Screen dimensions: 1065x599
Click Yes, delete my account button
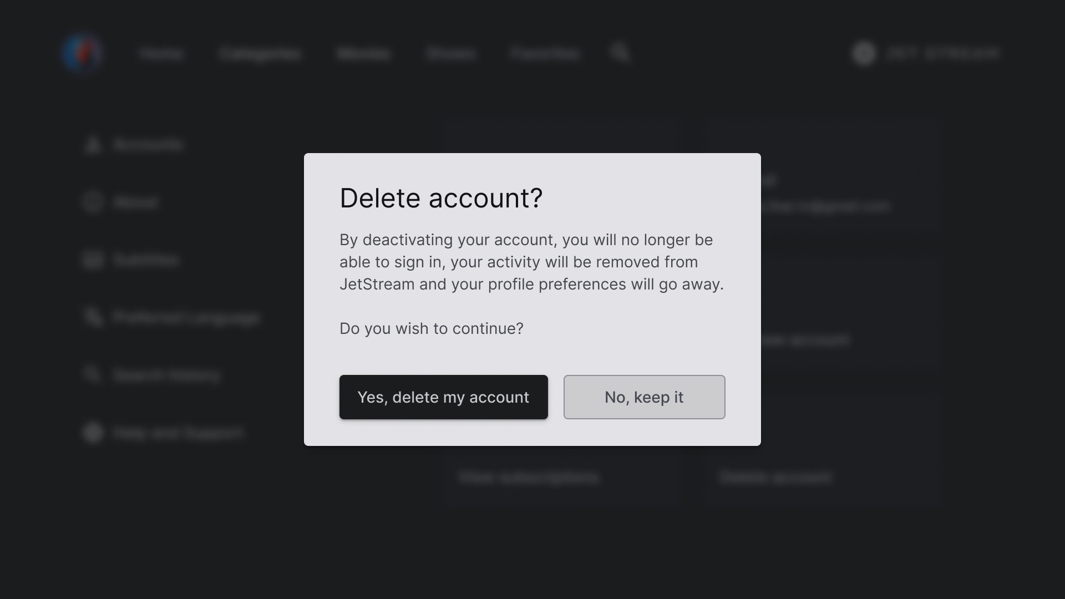(x=443, y=397)
